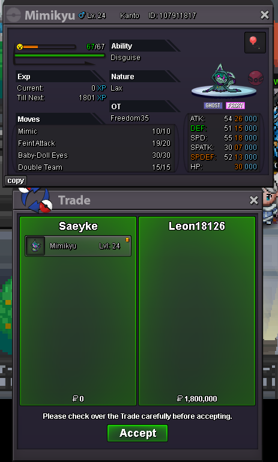This screenshot has width=278, height=462.
Task: Click the Pokéball icon in the Mimikyu title bar
Action: [x=14, y=15]
